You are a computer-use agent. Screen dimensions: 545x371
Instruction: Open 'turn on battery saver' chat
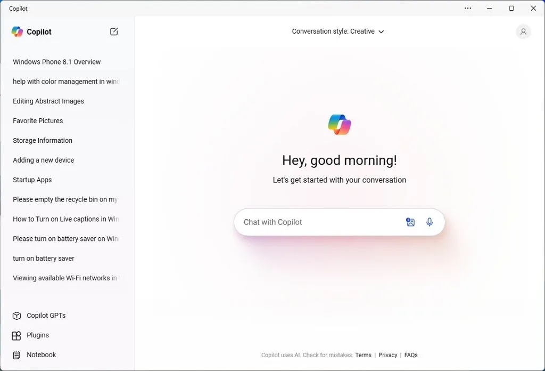tap(44, 259)
